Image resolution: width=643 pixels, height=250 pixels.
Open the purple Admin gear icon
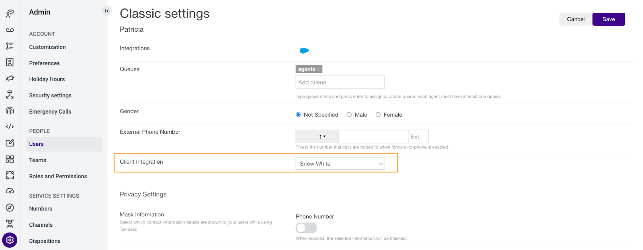10,240
